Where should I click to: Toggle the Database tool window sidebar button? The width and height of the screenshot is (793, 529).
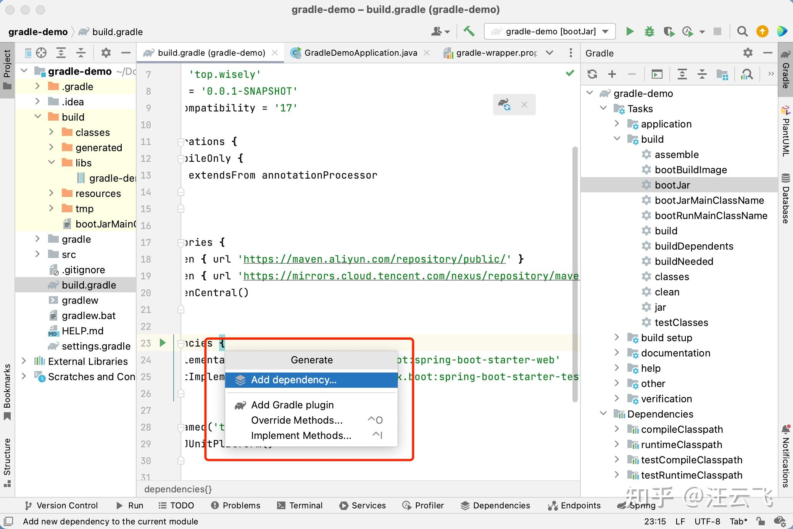point(785,199)
